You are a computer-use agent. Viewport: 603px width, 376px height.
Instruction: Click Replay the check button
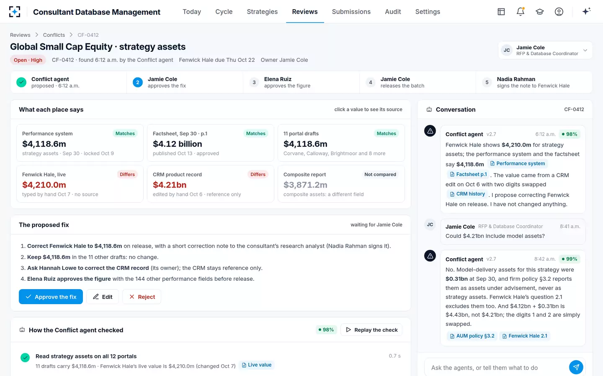pos(371,330)
